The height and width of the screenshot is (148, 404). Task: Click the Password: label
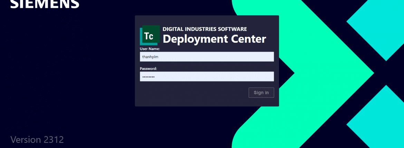[x=148, y=68]
